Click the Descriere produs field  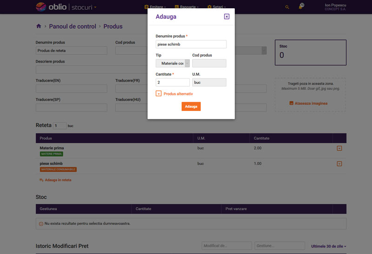[x=92, y=70]
